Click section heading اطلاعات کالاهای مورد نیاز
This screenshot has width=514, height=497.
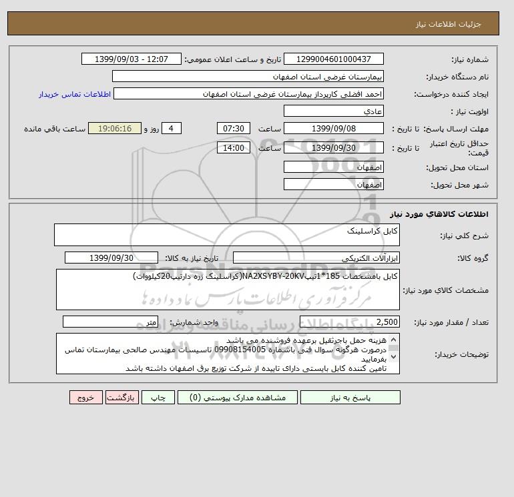click(439, 214)
